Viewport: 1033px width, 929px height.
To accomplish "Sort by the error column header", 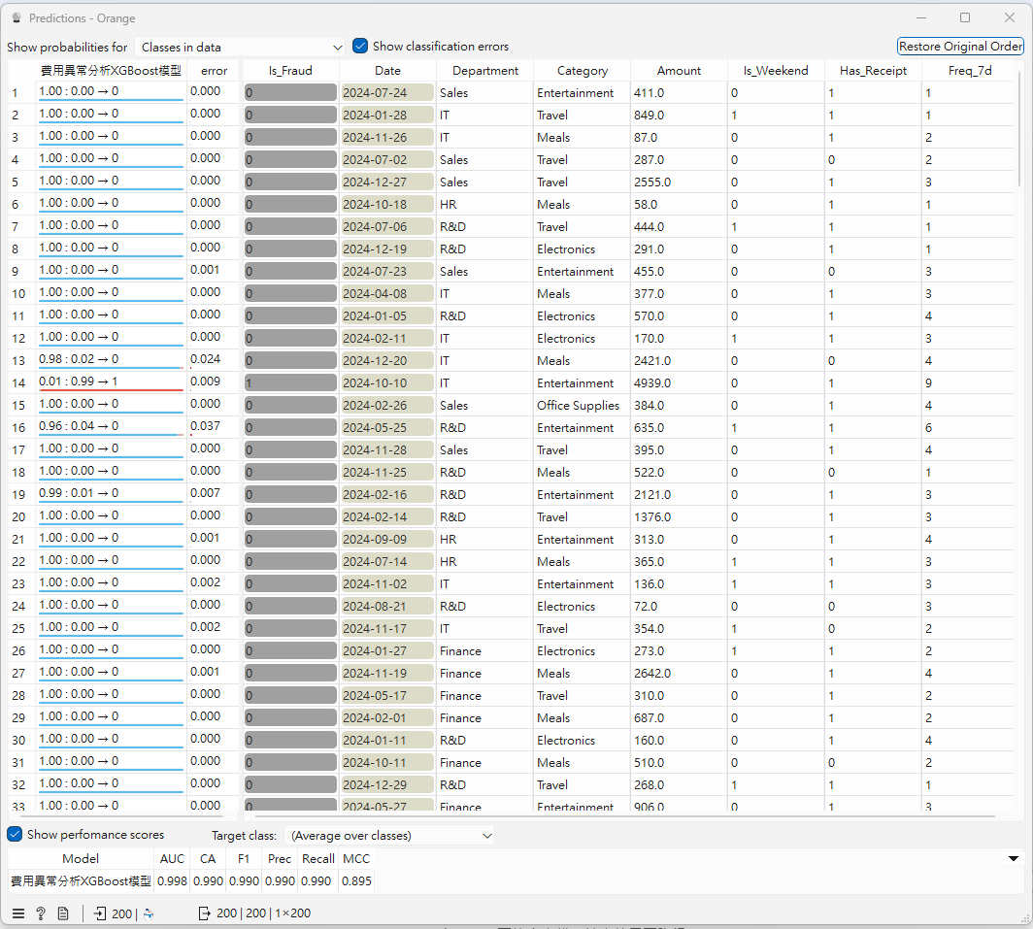I will 214,71.
